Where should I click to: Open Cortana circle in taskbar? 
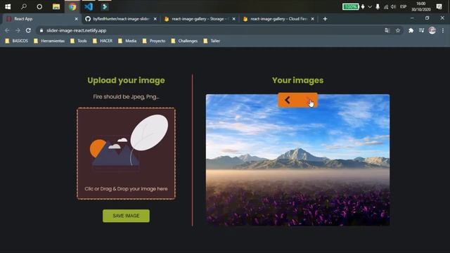point(39,6)
